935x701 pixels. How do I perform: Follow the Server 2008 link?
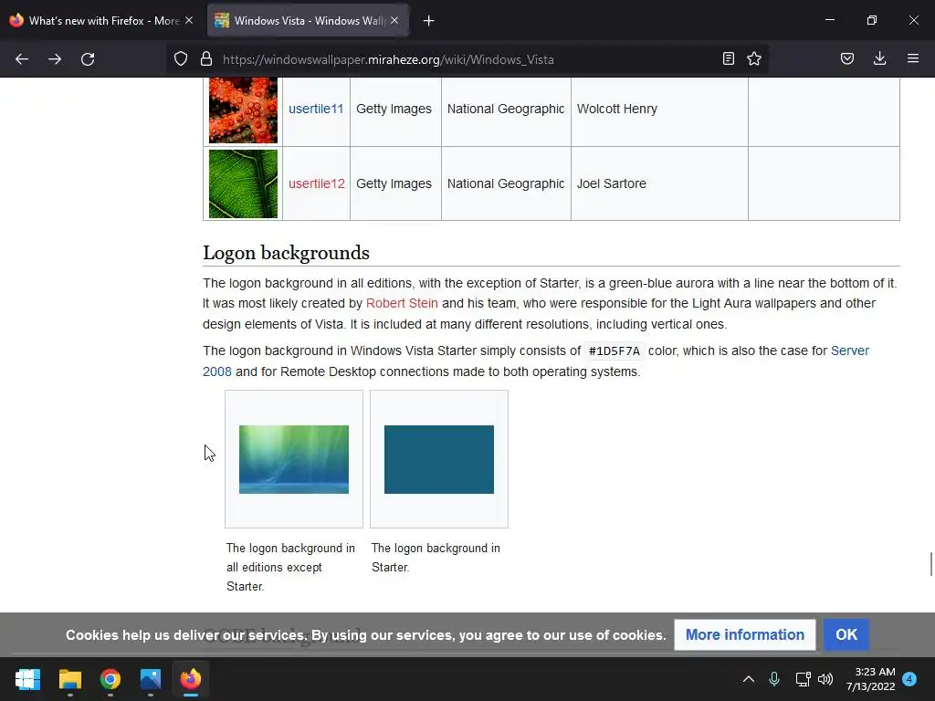tap(850, 351)
